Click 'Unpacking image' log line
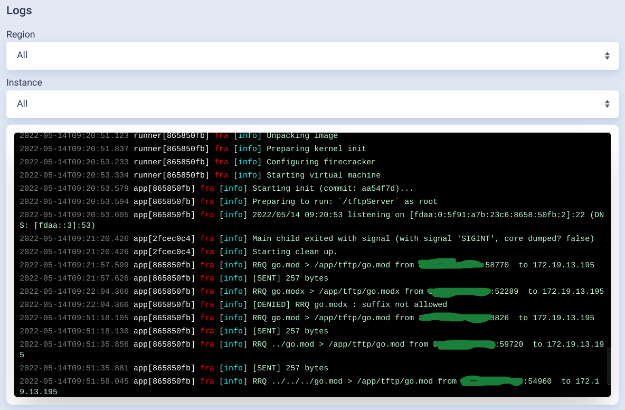 click(x=302, y=136)
